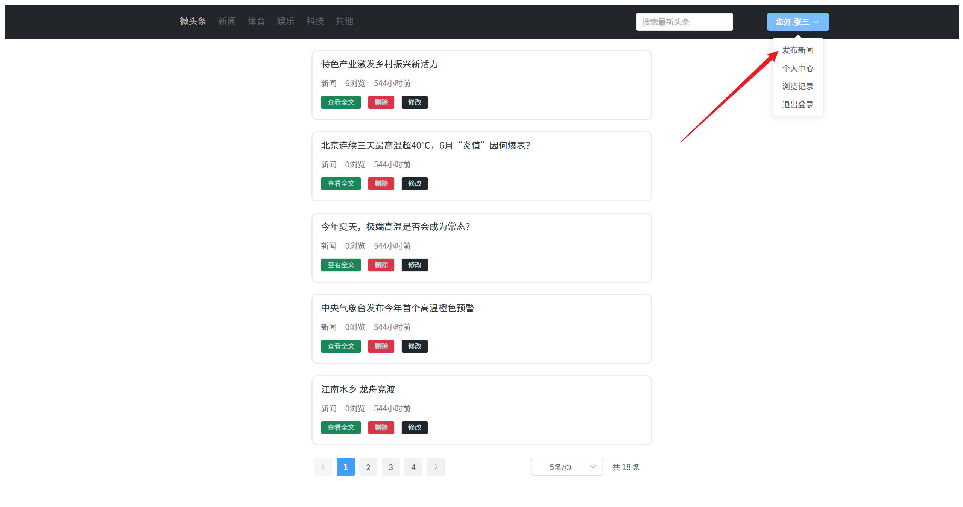Open the 娱乐 category in navbar

(286, 21)
